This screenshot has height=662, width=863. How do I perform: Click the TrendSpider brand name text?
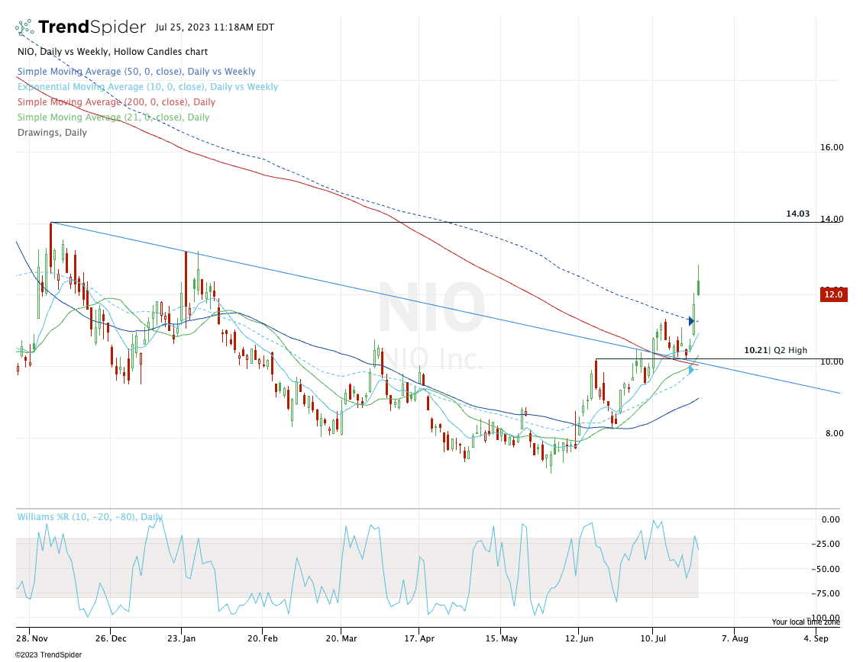click(x=92, y=27)
